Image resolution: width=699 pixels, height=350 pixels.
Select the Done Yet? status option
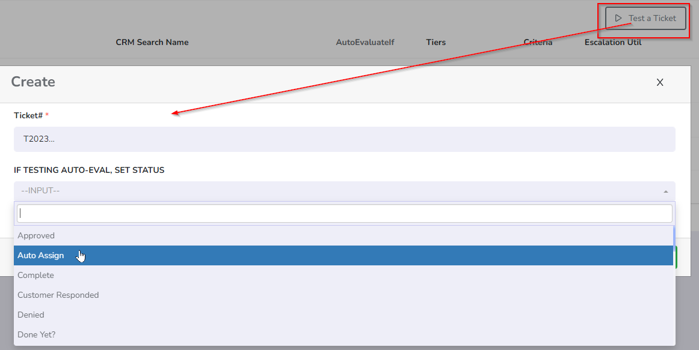coord(37,335)
